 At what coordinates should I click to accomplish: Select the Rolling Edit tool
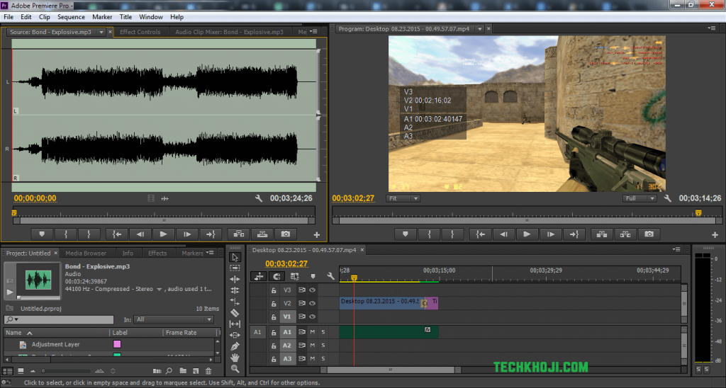tap(235, 290)
